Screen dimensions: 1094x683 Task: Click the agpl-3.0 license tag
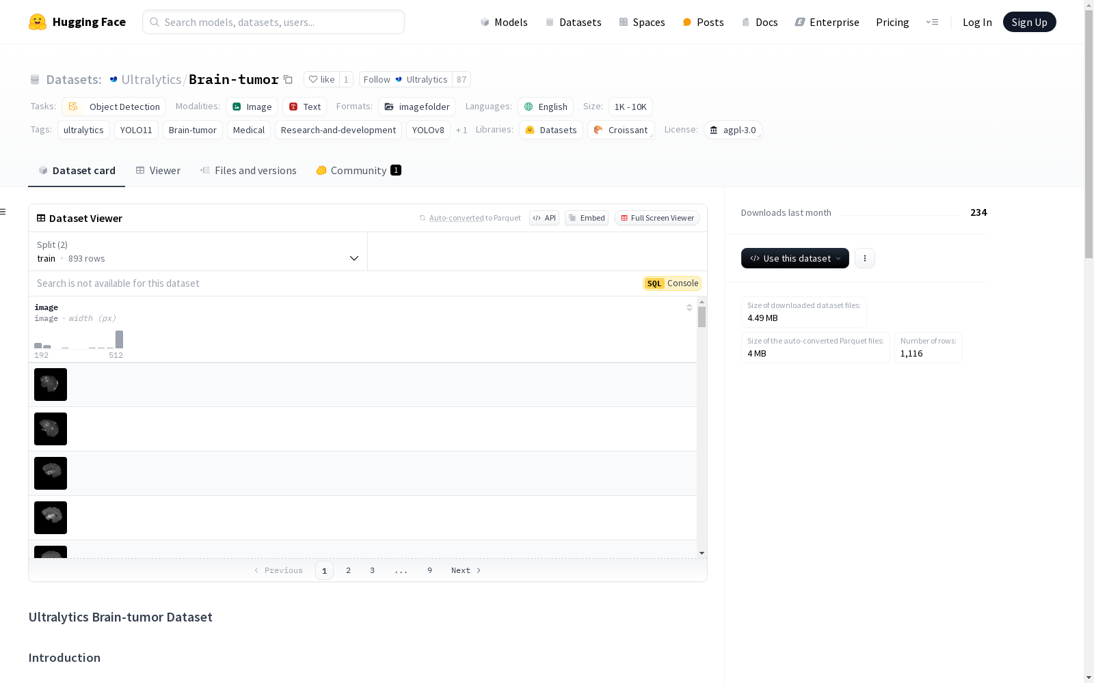pos(733,130)
